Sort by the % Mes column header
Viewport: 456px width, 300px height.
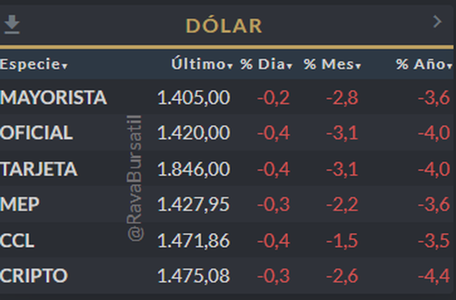pos(332,65)
